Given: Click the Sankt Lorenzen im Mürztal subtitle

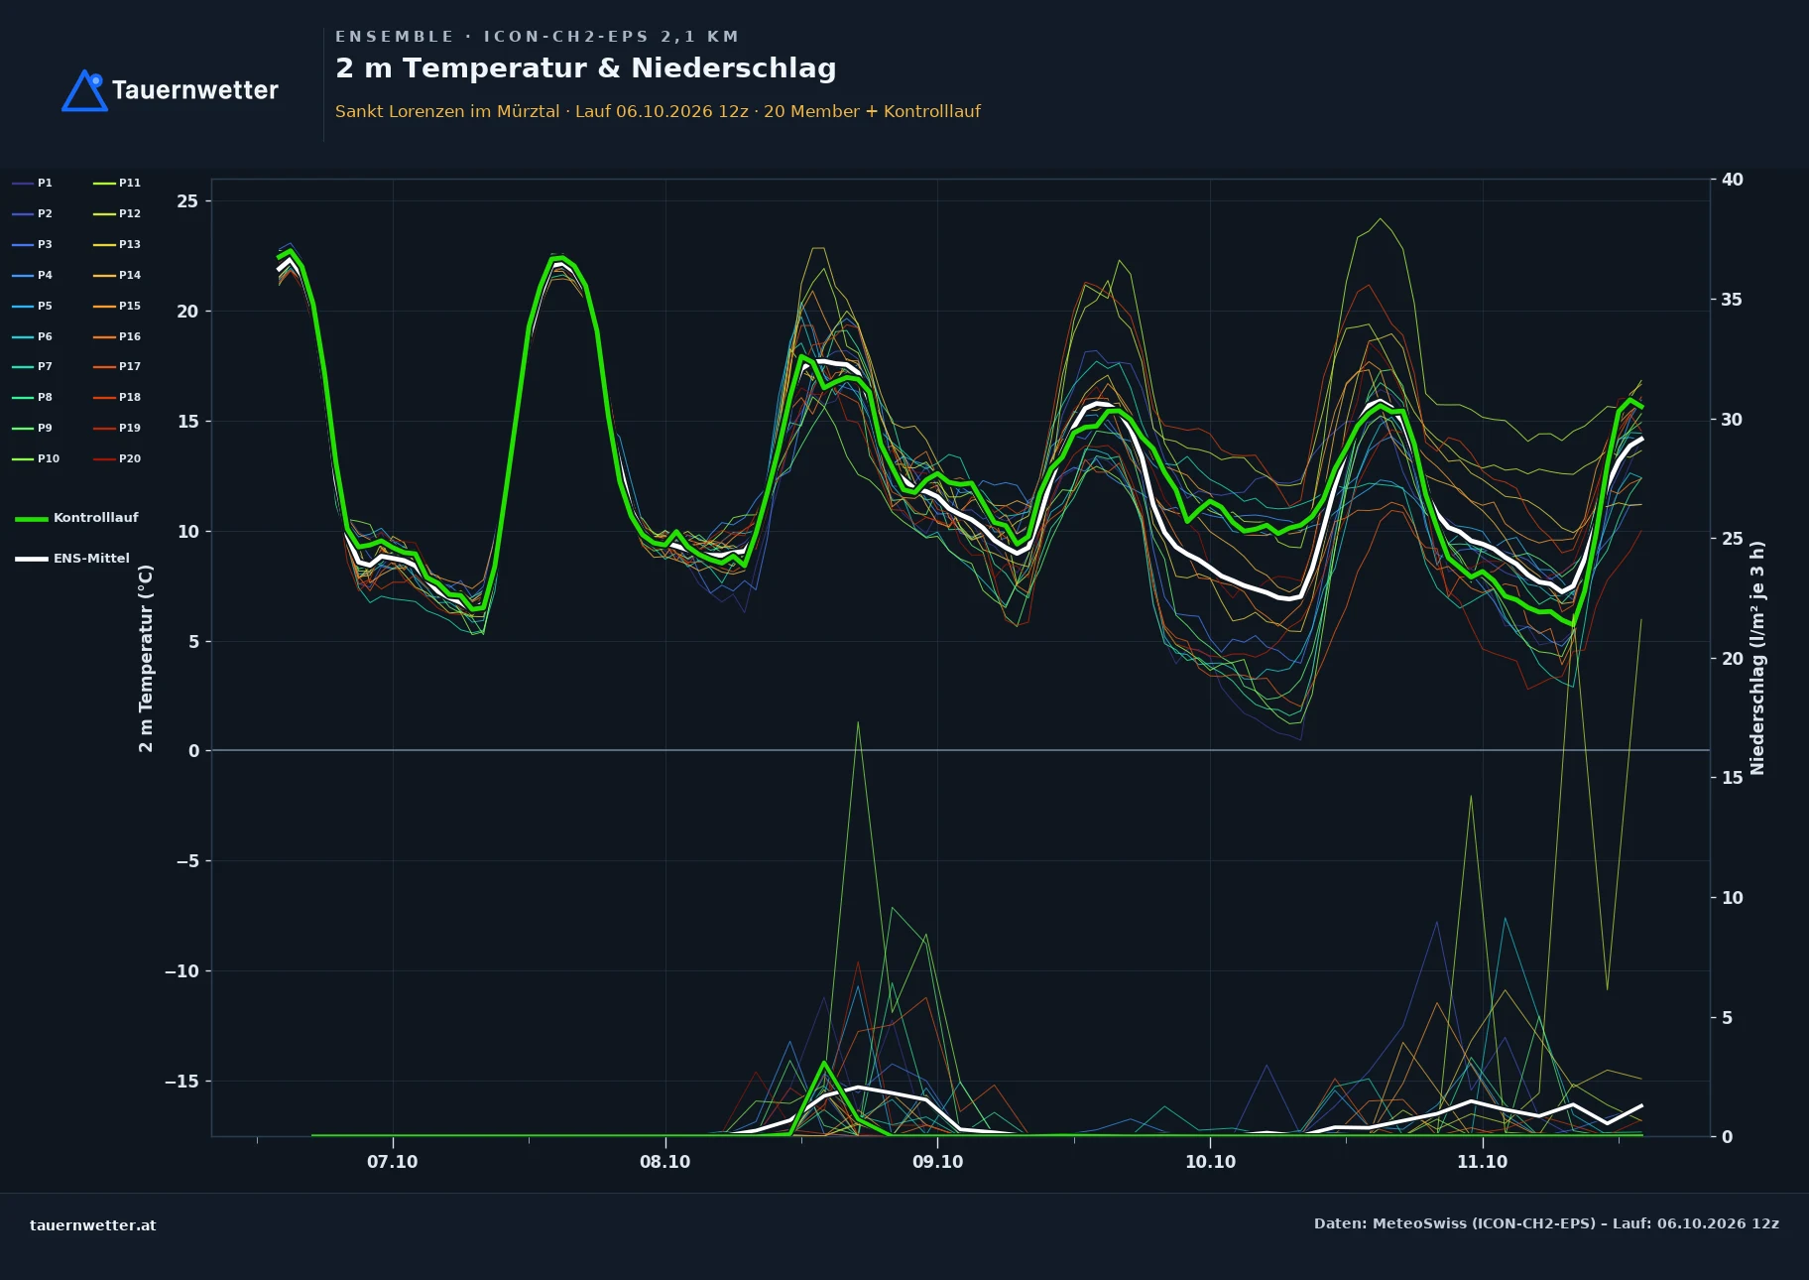Looking at the screenshot, I should coord(447,111).
